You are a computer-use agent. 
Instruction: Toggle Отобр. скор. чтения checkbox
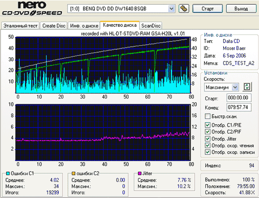(x=208, y=145)
